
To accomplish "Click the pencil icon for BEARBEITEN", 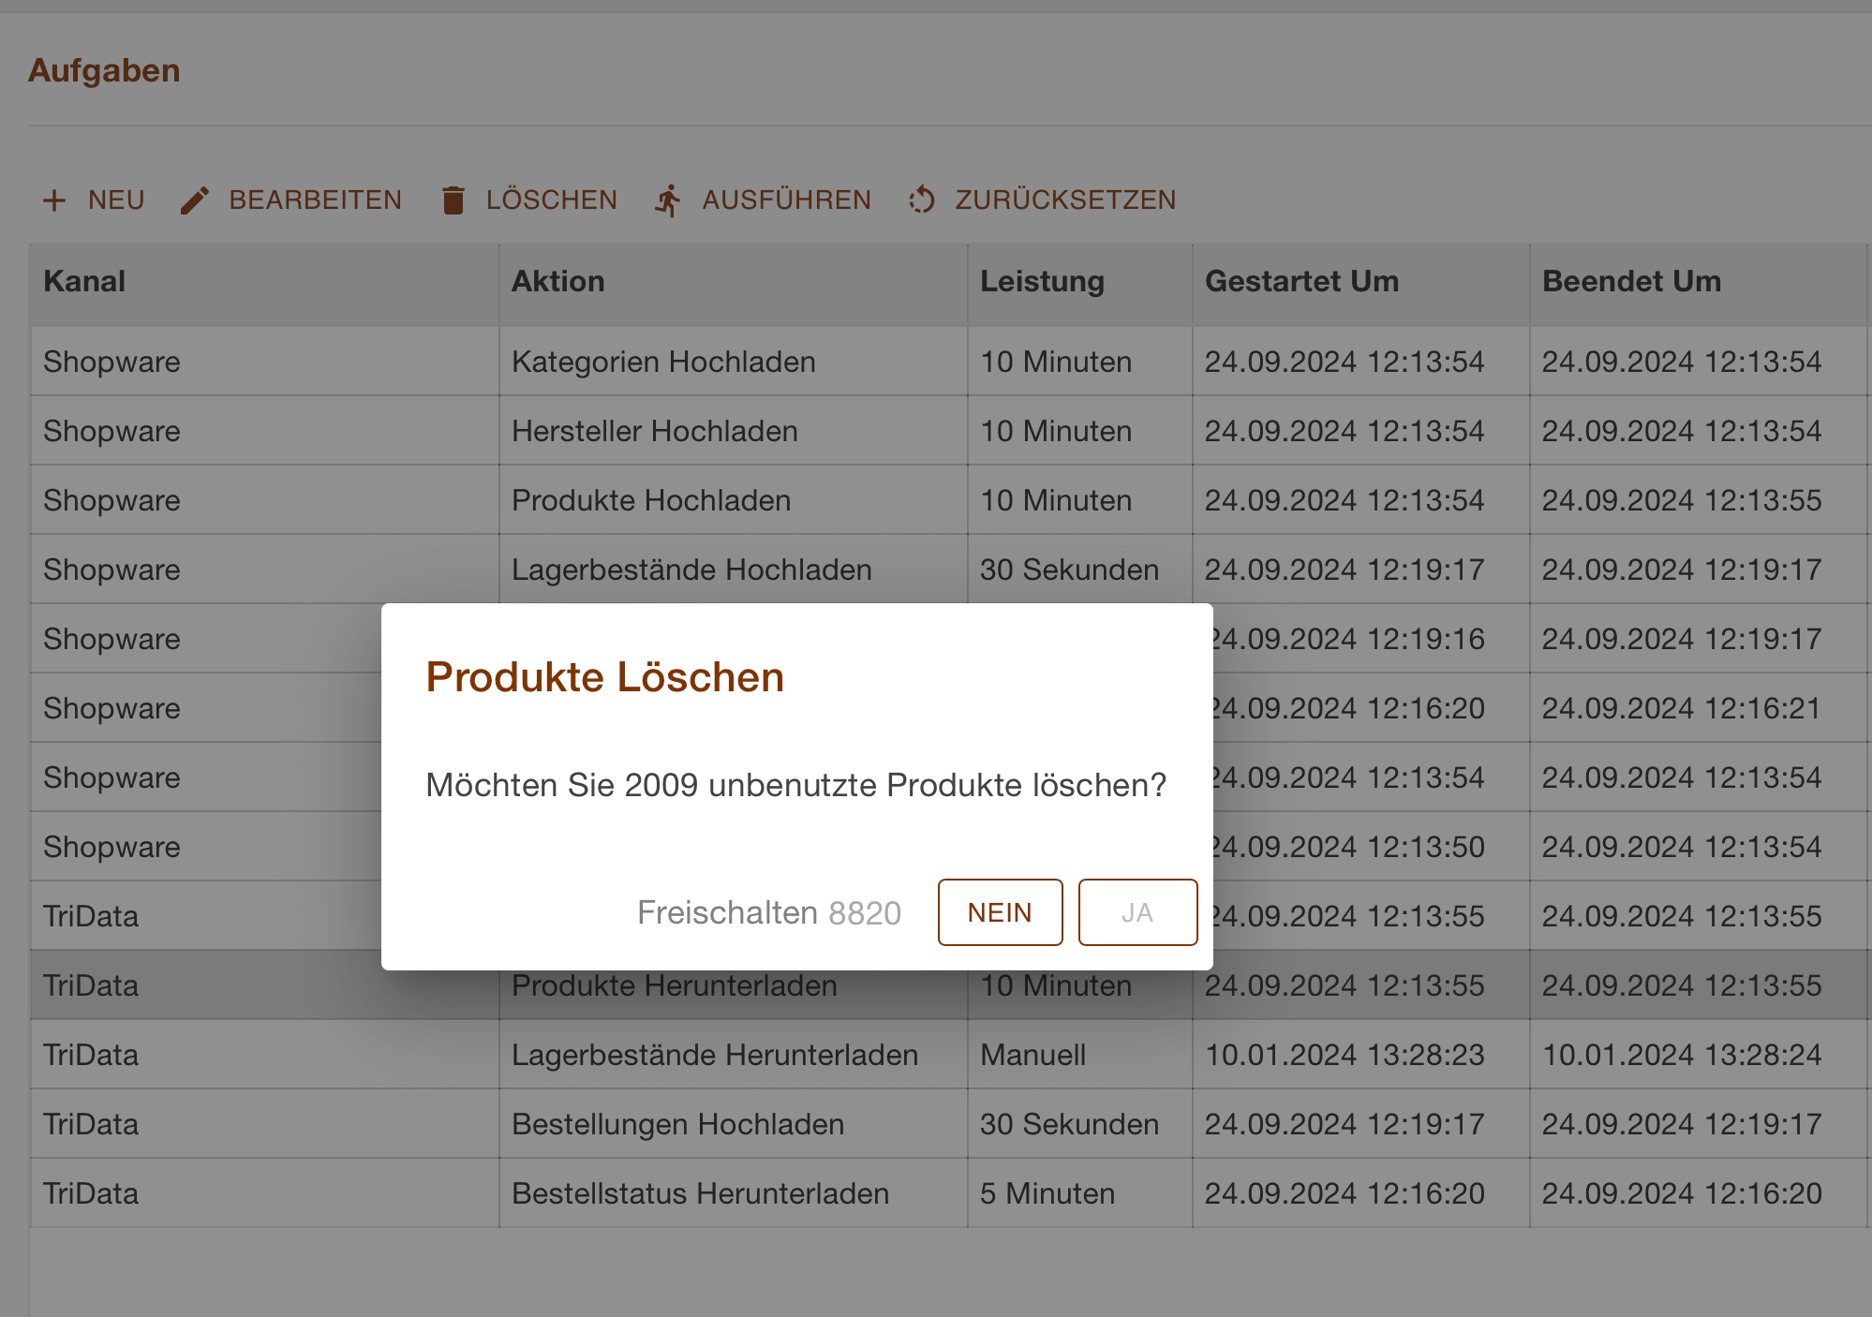I will (195, 200).
